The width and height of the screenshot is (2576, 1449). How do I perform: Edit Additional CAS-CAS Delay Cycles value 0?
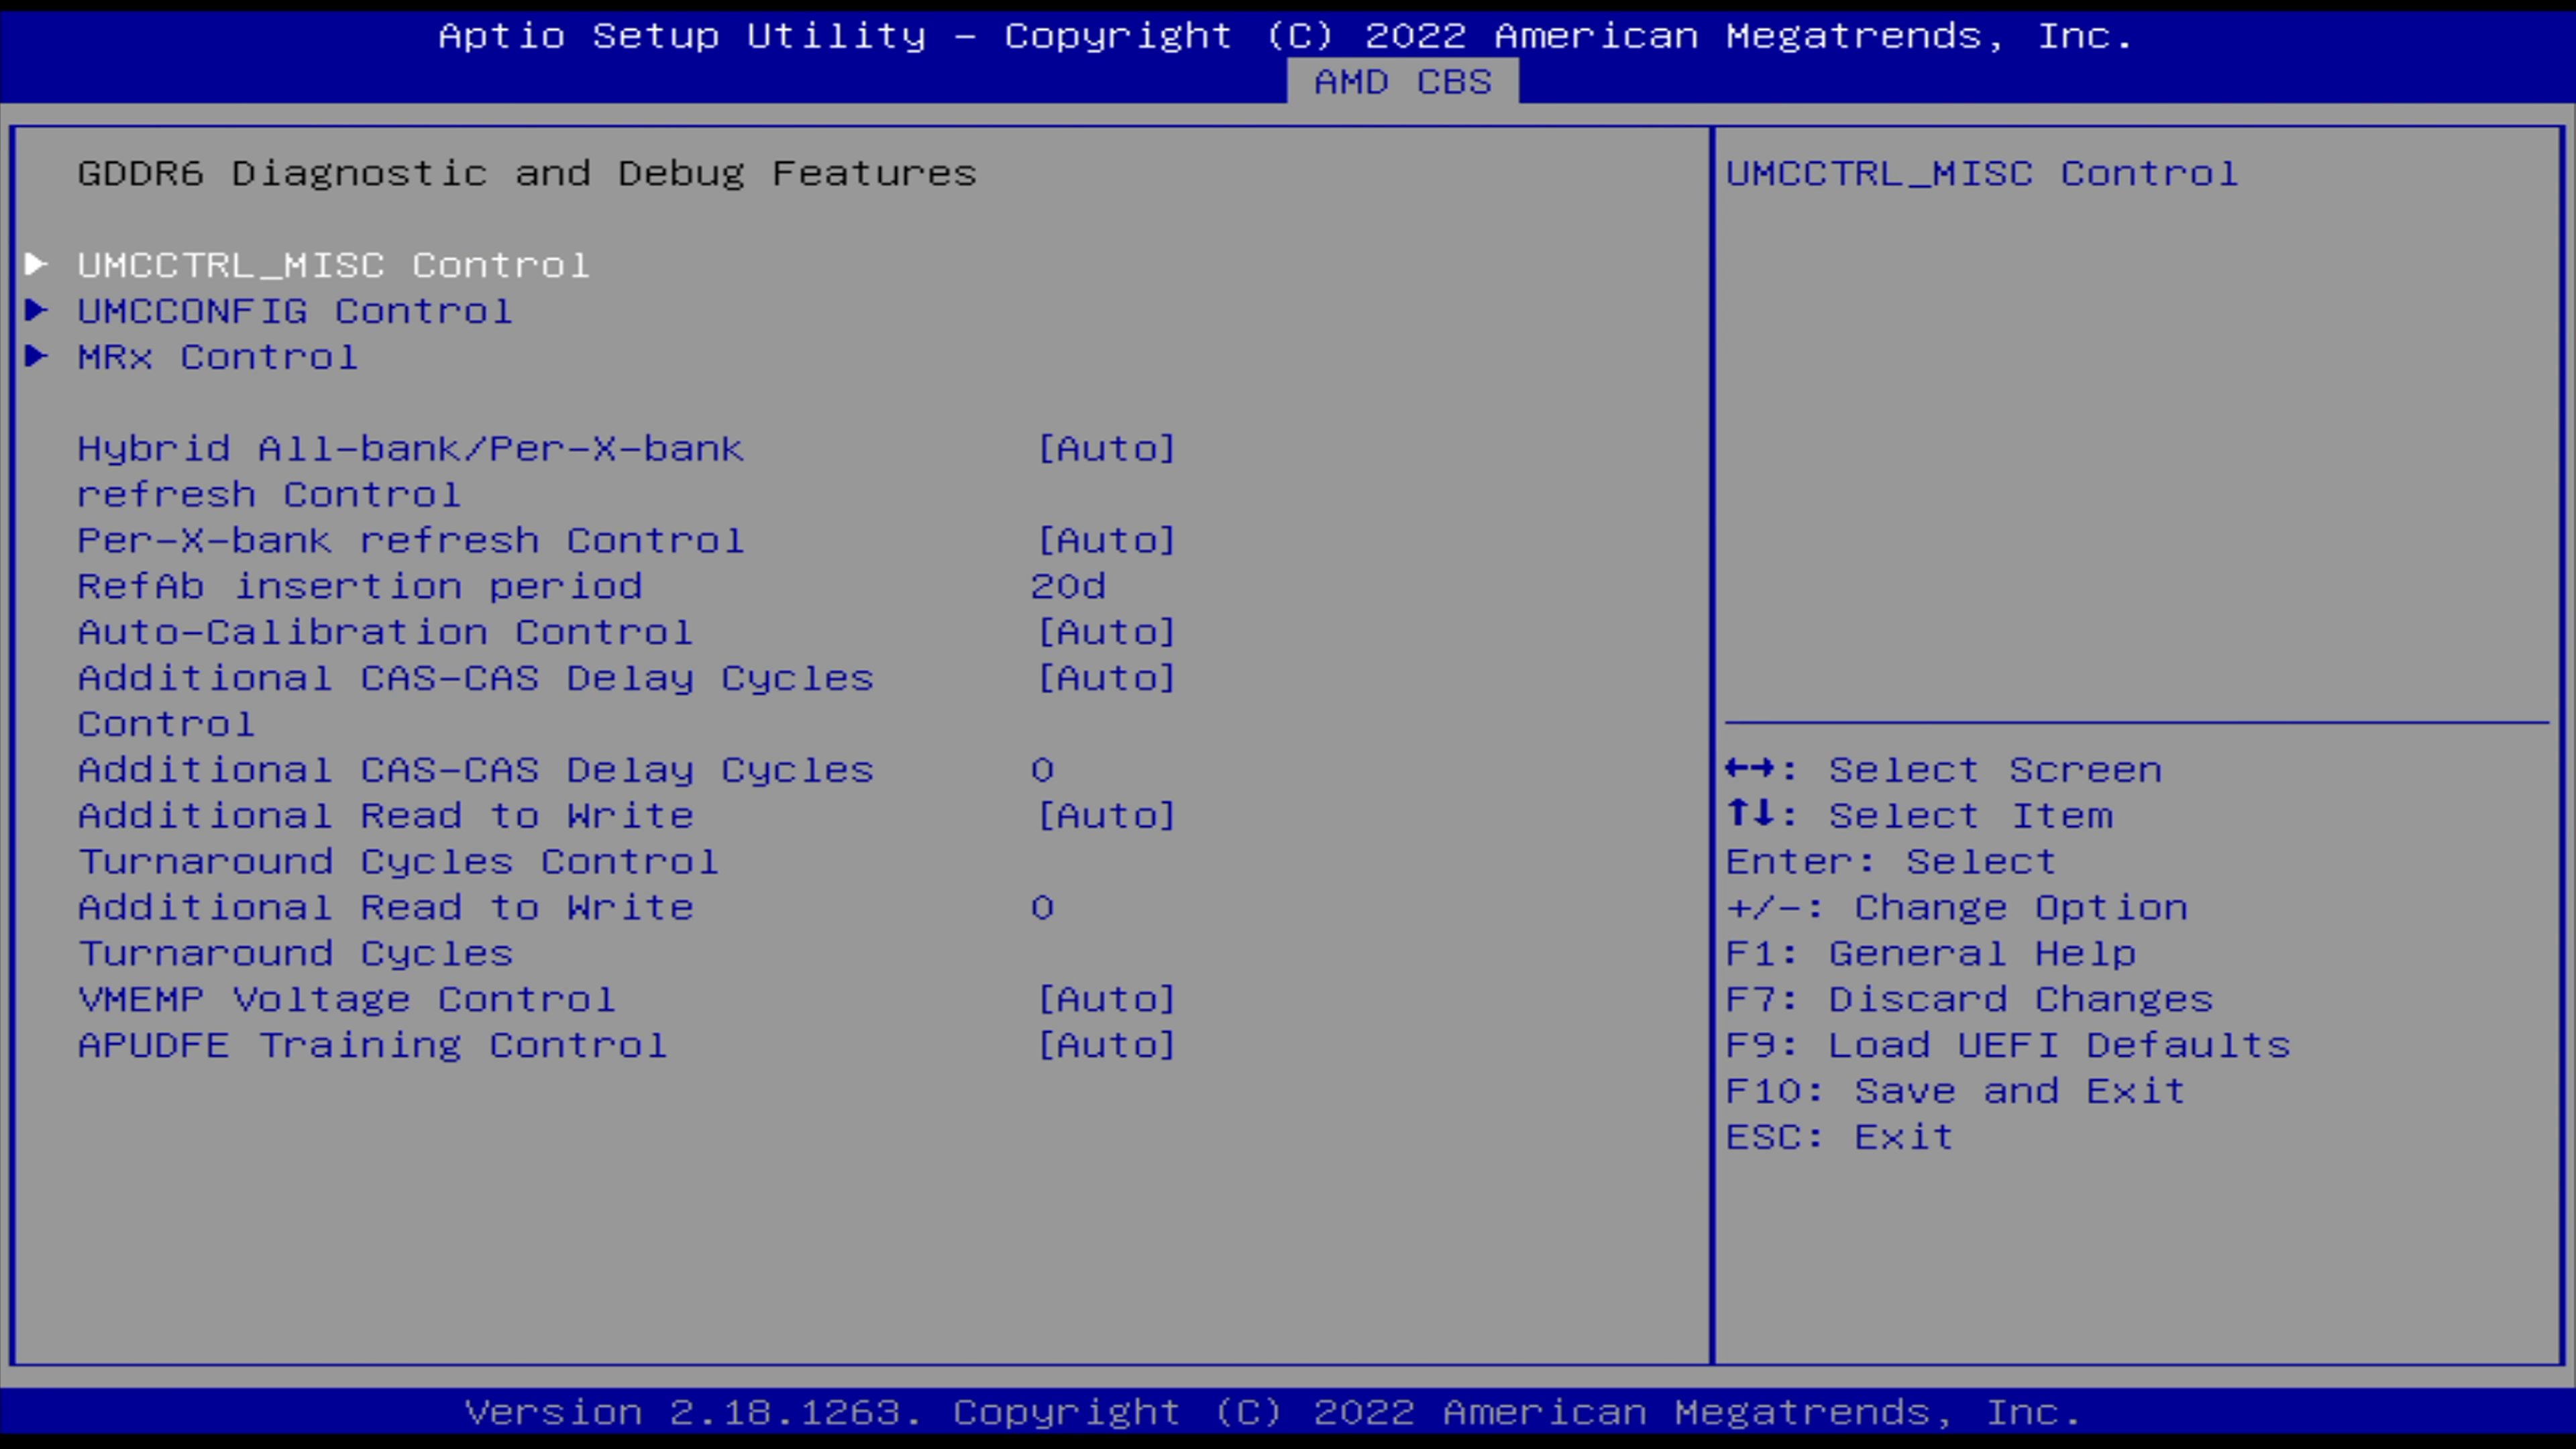click(1042, 770)
